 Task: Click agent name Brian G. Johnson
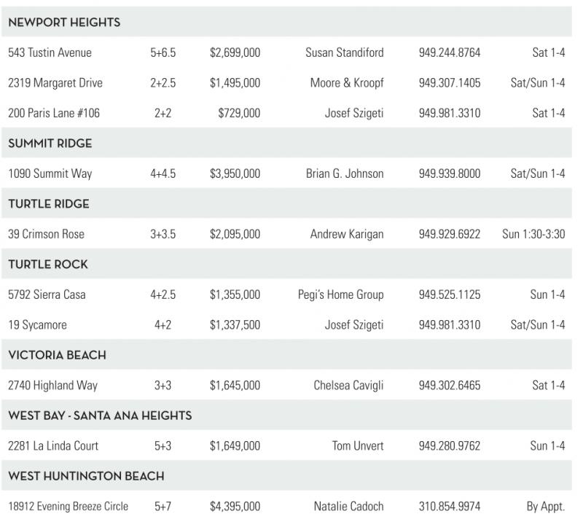click(345, 174)
